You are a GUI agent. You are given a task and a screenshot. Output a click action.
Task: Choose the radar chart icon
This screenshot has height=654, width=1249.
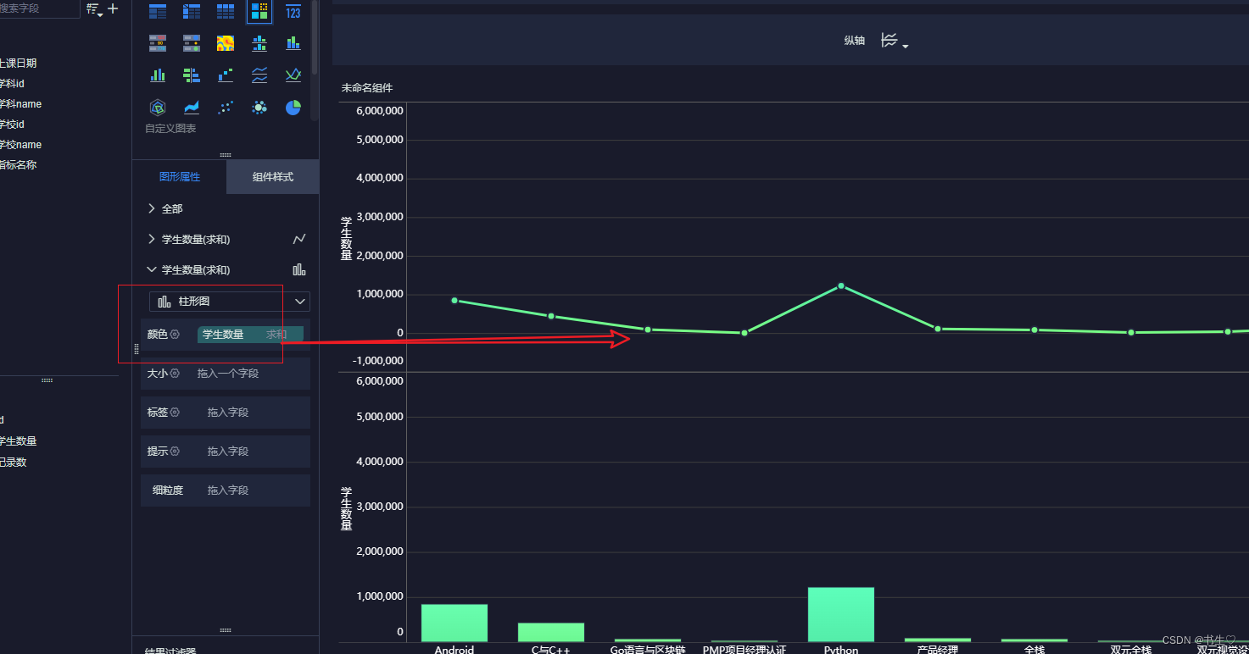tap(158, 108)
